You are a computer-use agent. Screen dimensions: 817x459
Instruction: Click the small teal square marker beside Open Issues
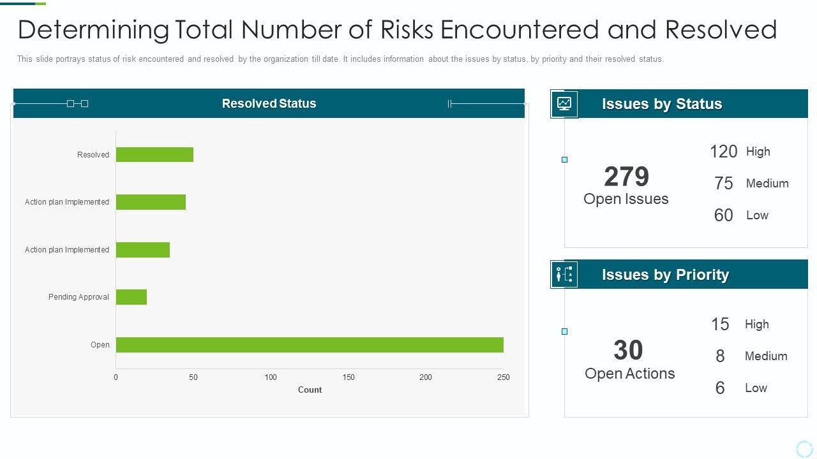[564, 159]
